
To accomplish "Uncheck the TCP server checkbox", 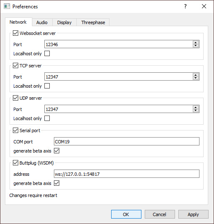I will pyautogui.click(x=15, y=66).
